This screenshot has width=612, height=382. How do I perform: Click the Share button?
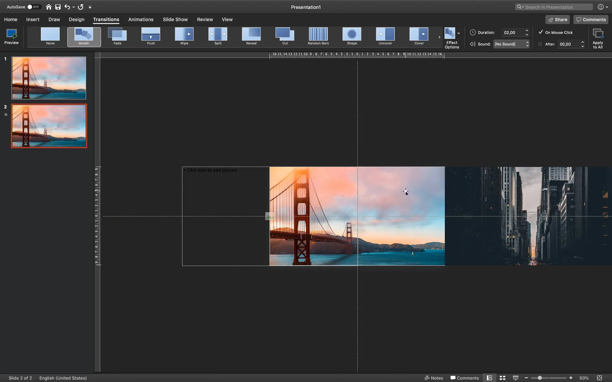pyautogui.click(x=557, y=19)
